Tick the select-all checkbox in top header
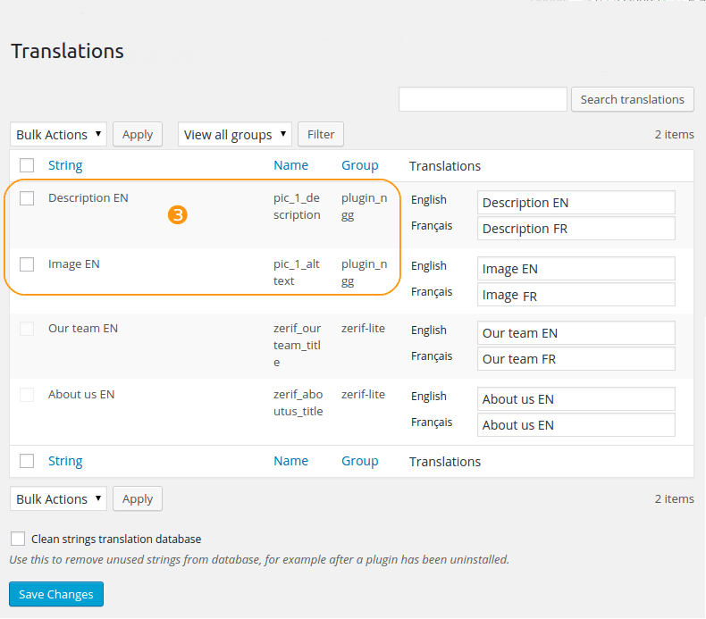The width and height of the screenshot is (706, 619). (27, 165)
